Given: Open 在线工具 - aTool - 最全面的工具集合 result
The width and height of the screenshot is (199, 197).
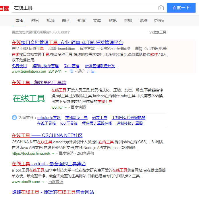Looking at the screenshot, I should click(49, 164).
